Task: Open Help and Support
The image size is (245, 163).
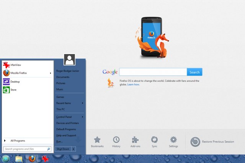Action: (x=66, y=135)
